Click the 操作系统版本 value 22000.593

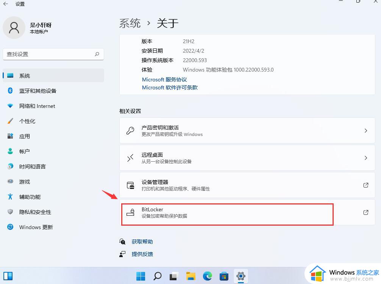pos(195,60)
